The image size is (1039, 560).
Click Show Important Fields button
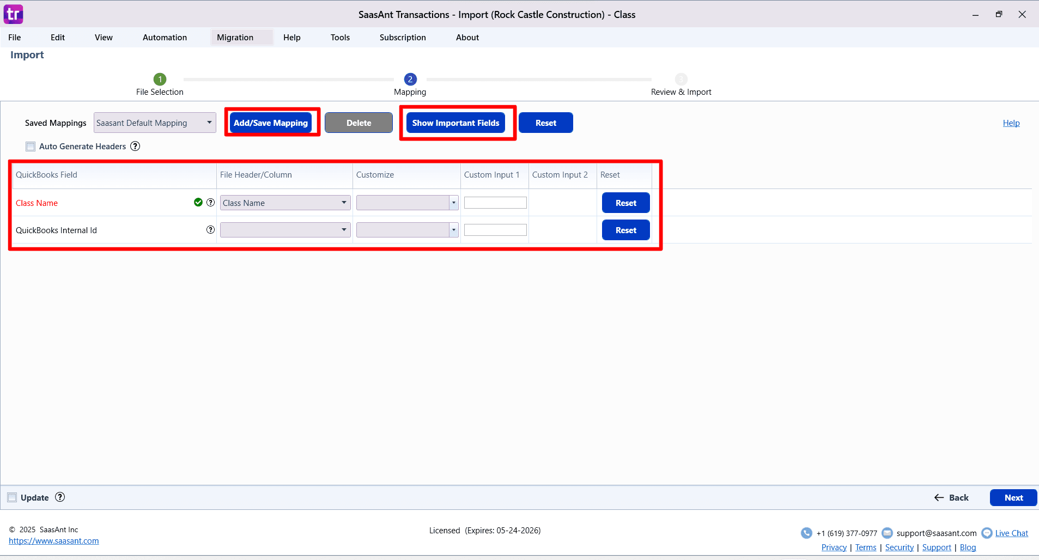(455, 123)
